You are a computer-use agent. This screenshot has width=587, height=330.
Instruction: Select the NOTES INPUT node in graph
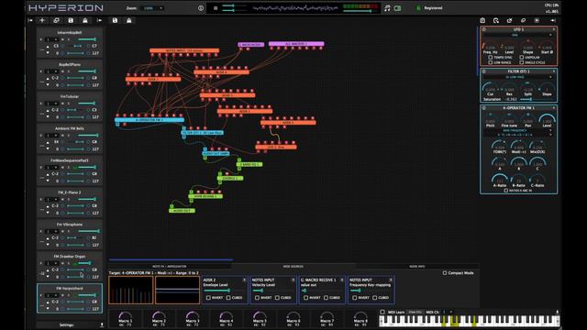click(184, 50)
